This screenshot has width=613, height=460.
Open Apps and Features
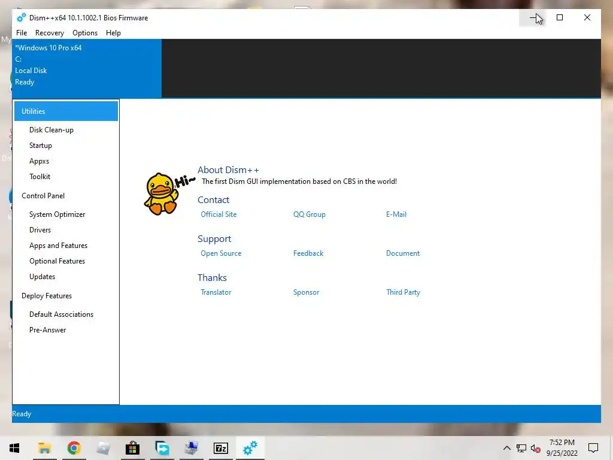58,246
